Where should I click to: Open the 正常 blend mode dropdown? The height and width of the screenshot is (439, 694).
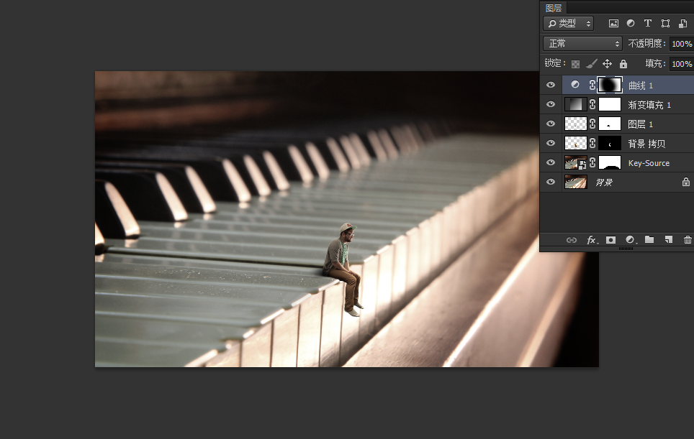click(x=582, y=43)
